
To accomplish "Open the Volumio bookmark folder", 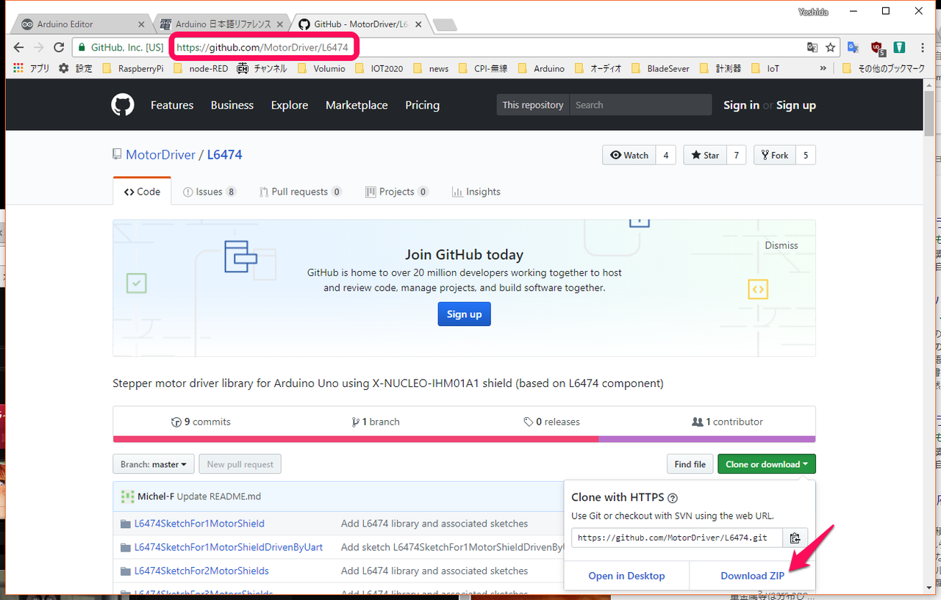I will [321, 68].
